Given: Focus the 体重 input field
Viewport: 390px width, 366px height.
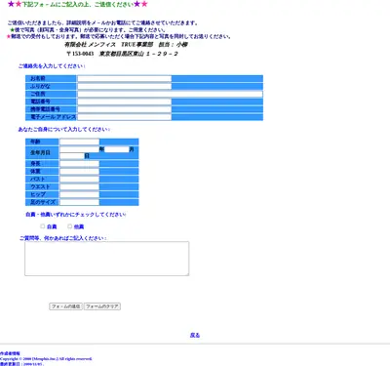Looking at the screenshot, I should pos(79,172).
